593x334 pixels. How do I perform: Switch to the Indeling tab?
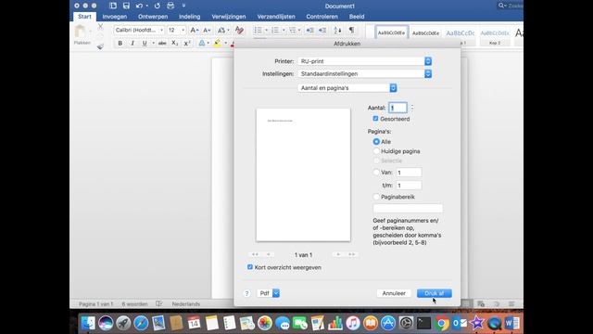tap(189, 17)
